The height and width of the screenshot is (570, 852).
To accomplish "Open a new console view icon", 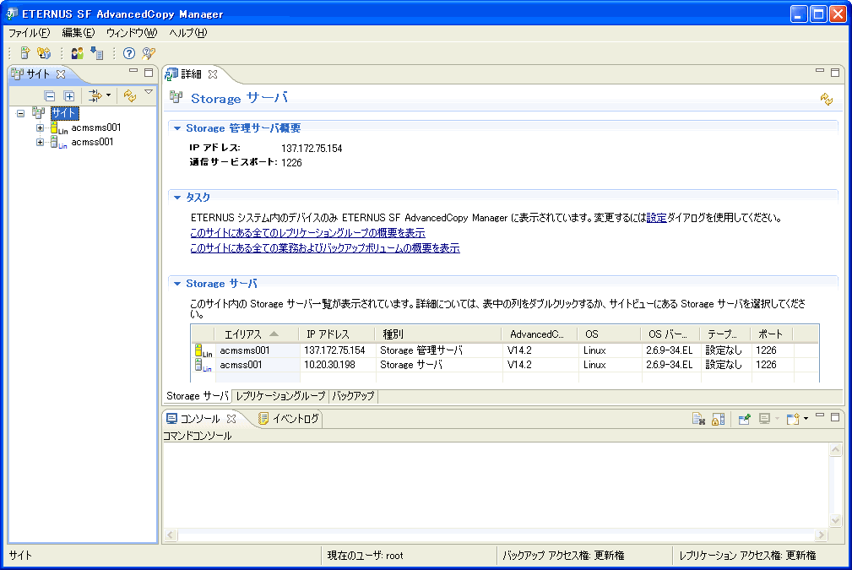I will pos(793,418).
